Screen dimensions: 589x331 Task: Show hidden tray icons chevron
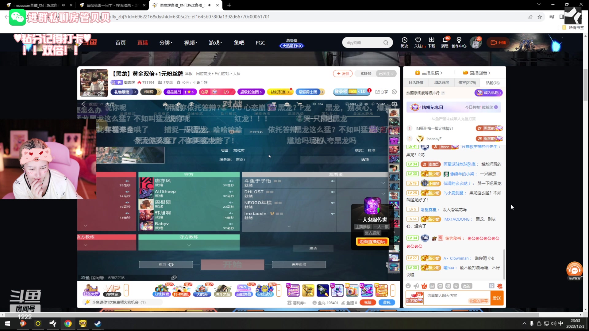click(x=524, y=323)
